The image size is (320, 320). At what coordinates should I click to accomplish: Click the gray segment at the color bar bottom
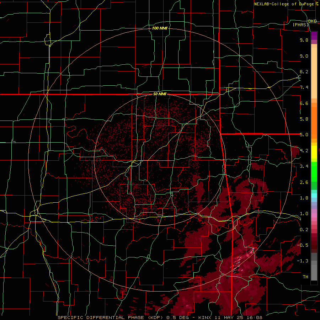314,273
